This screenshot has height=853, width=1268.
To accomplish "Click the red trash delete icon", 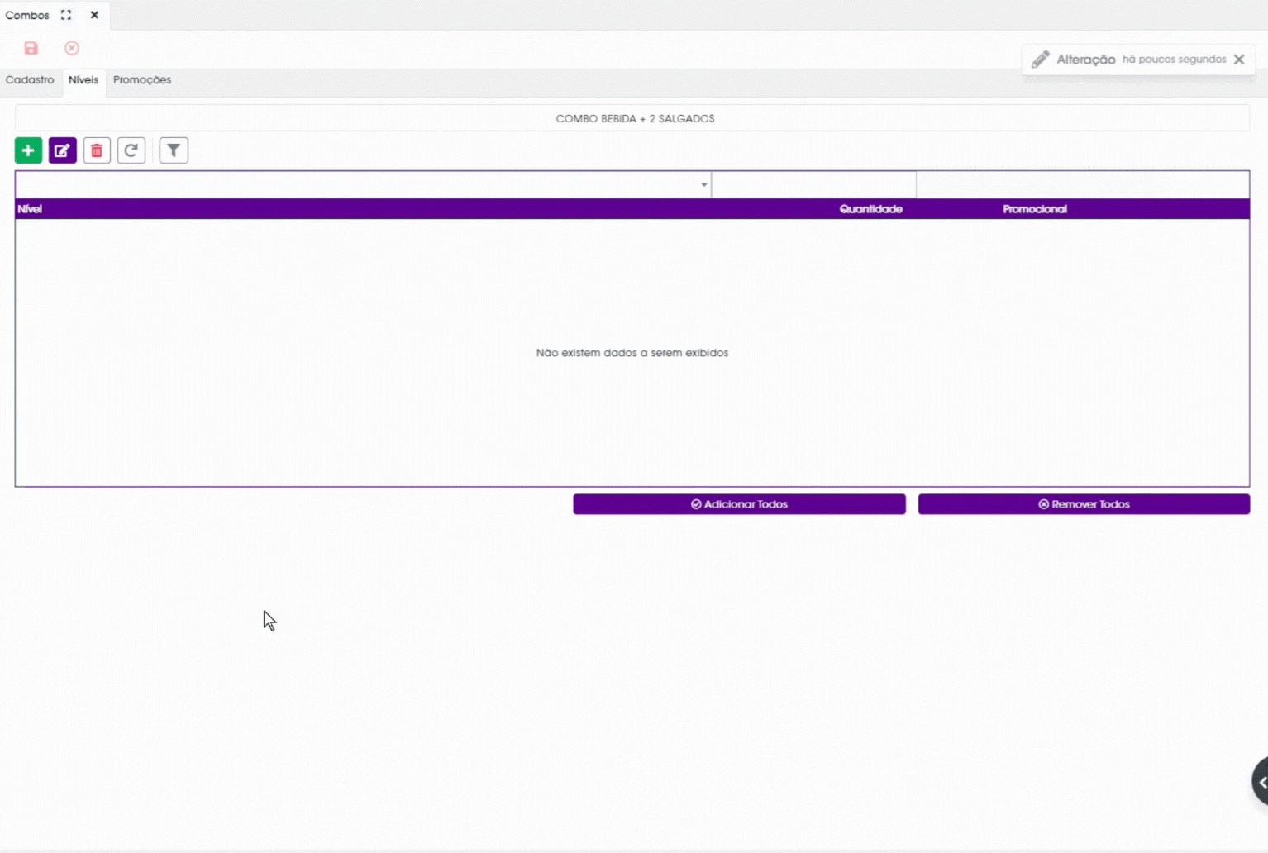I will pyautogui.click(x=97, y=150).
